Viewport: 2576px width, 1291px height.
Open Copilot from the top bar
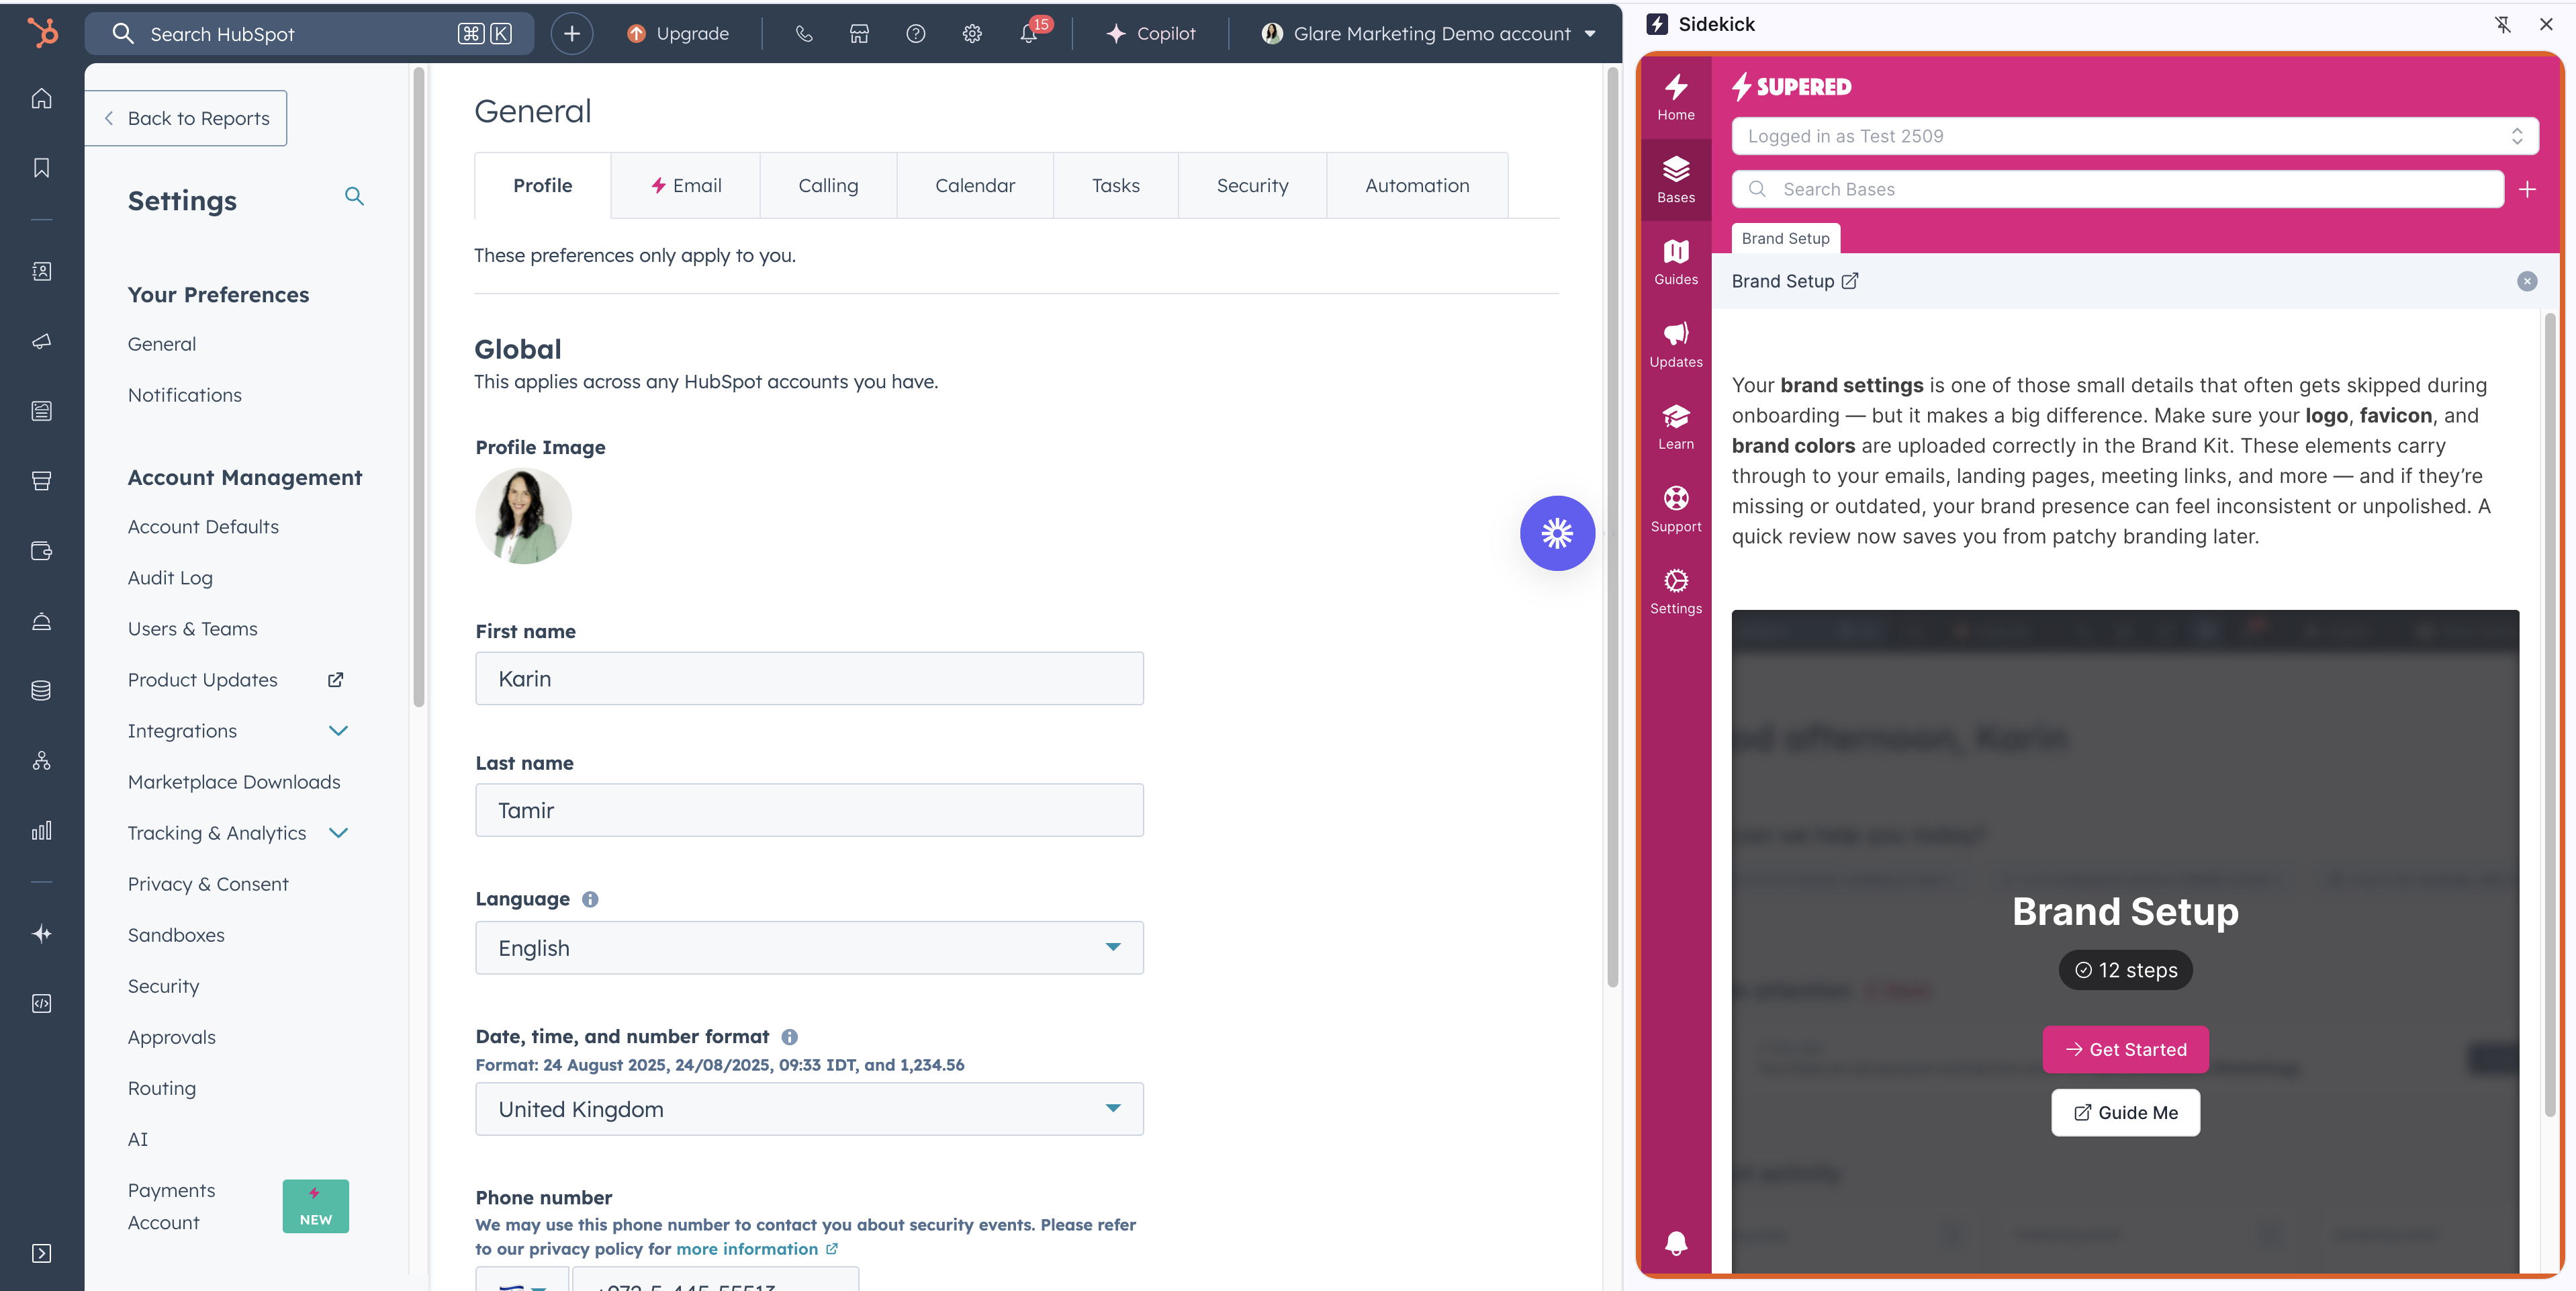1151,33
